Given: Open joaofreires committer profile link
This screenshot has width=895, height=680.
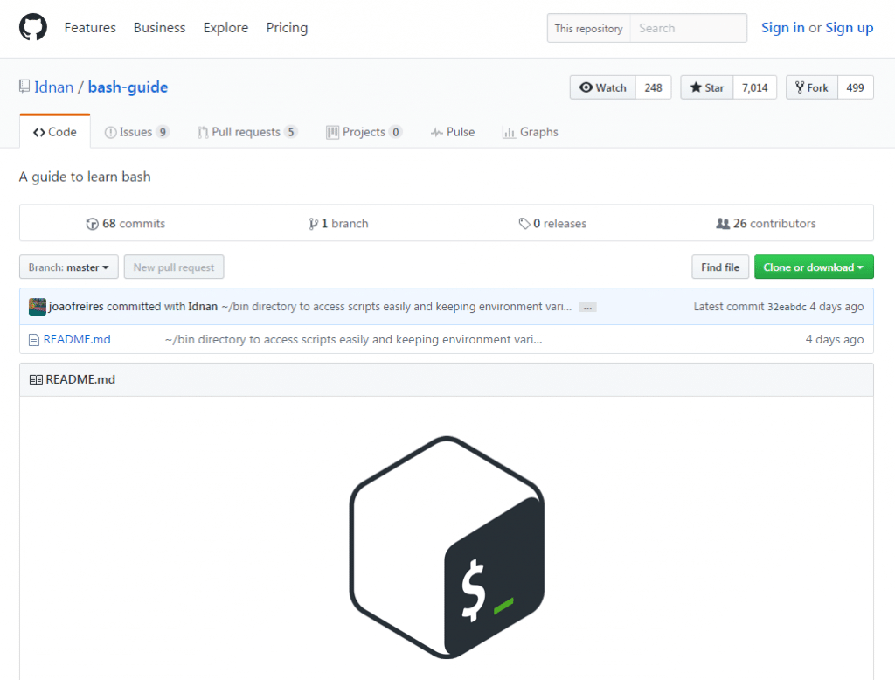Looking at the screenshot, I should [77, 307].
